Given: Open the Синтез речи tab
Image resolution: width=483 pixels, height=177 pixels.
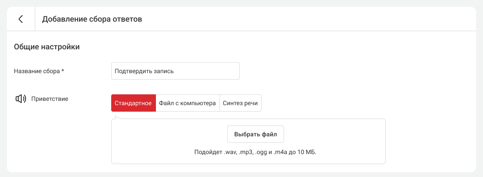Looking at the screenshot, I should coord(240,103).
